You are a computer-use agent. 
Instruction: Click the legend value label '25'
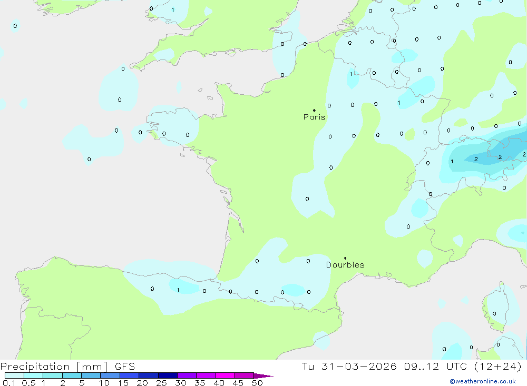[162, 383]
